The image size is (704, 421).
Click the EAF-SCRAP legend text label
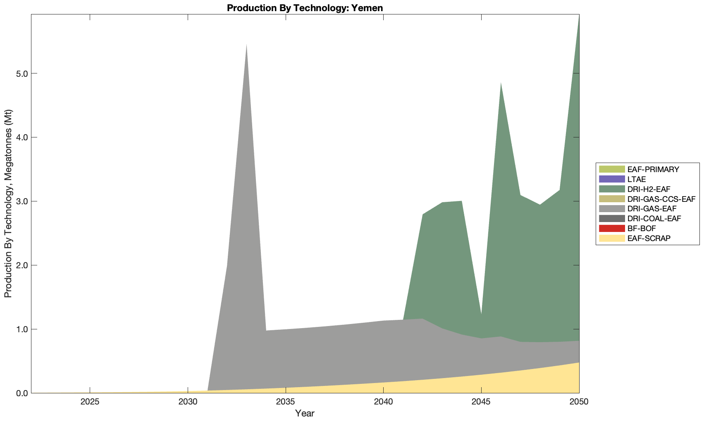pyautogui.click(x=649, y=238)
